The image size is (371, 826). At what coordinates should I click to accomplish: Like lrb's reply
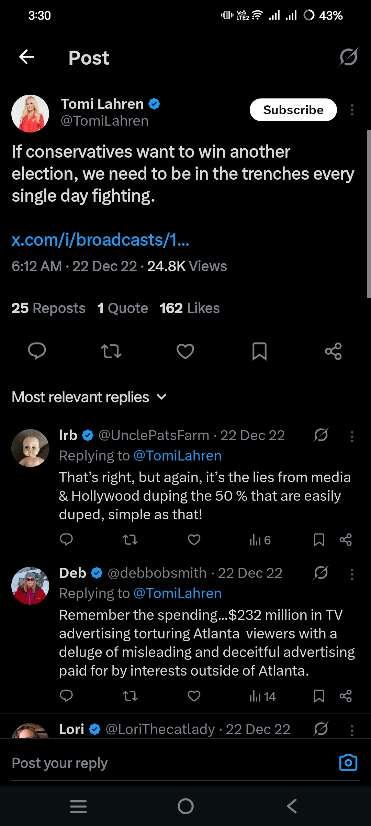(x=194, y=540)
